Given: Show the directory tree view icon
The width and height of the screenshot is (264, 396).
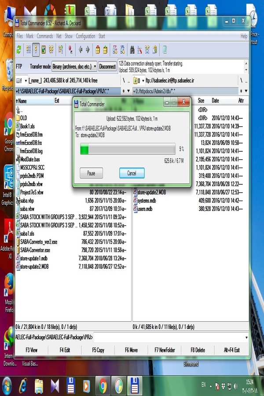Looking at the screenshot, I should pos(51,50).
